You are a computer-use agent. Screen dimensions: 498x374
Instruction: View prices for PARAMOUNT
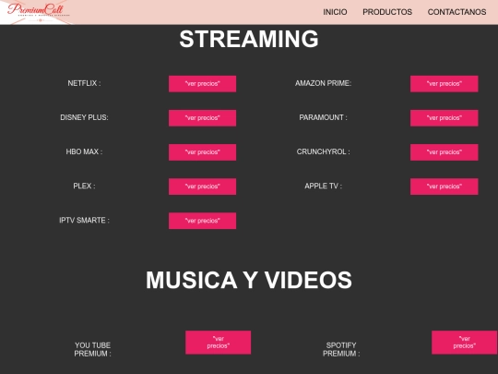(444, 118)
